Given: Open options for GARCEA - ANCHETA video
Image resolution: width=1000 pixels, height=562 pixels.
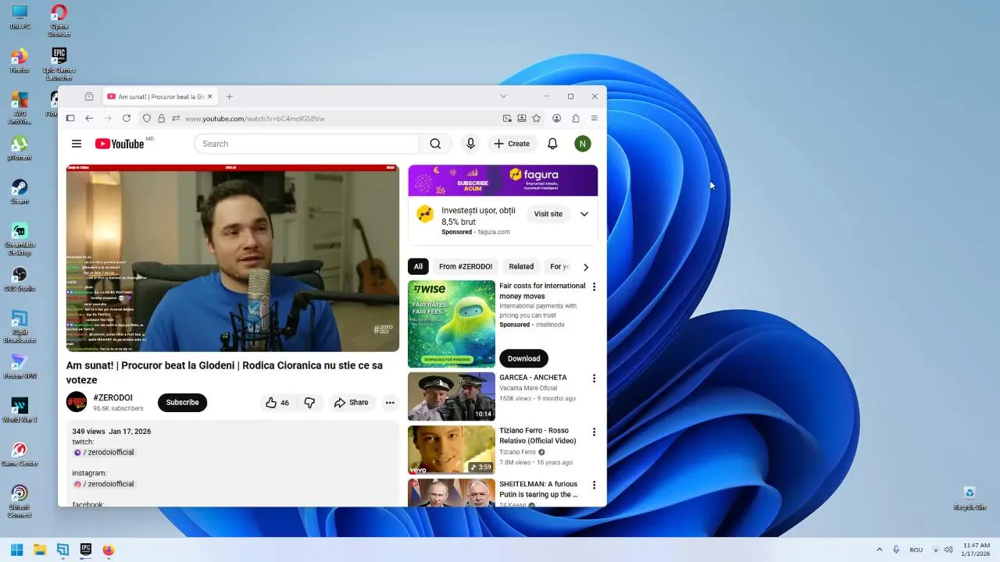Looking at the screenshot, I should (594, 379).
